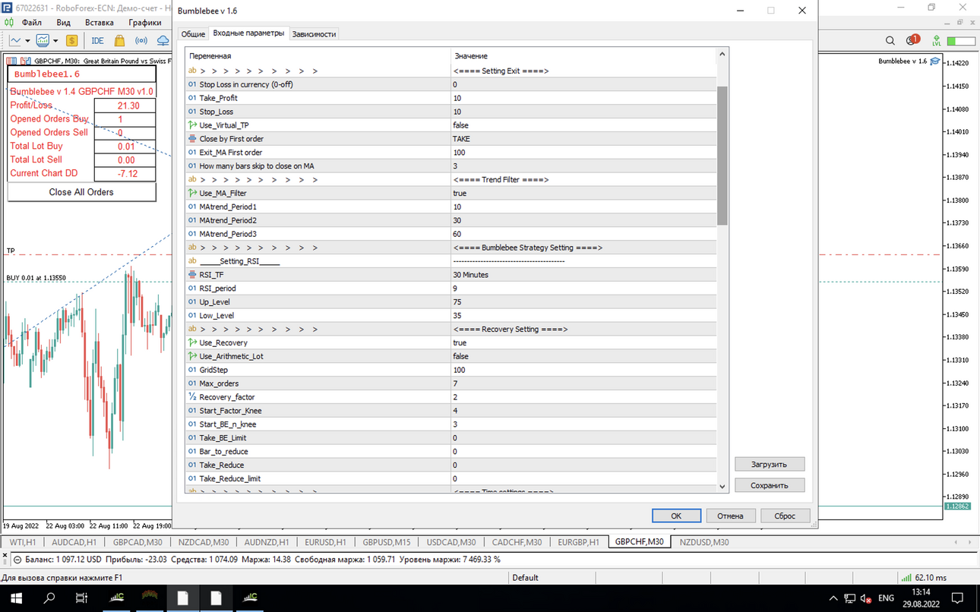Open the Windows Start menu
Screen dimensions: 980x612
point(17,598)
